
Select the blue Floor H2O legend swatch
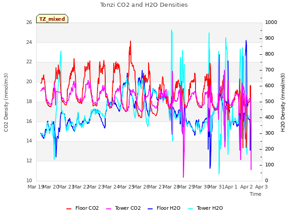[x=150, y=209]
